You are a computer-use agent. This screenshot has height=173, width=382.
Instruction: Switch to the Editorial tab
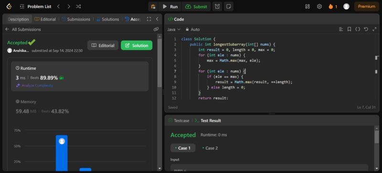pos(45,19)
